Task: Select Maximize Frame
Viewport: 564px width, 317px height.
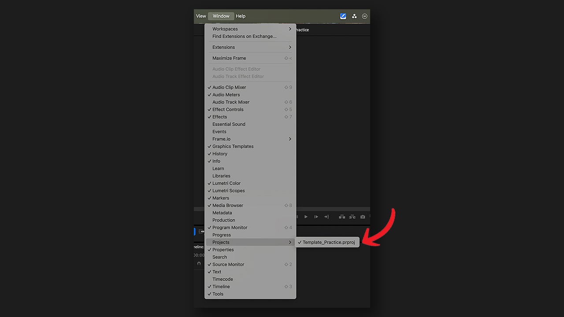Action: [250, 58]
